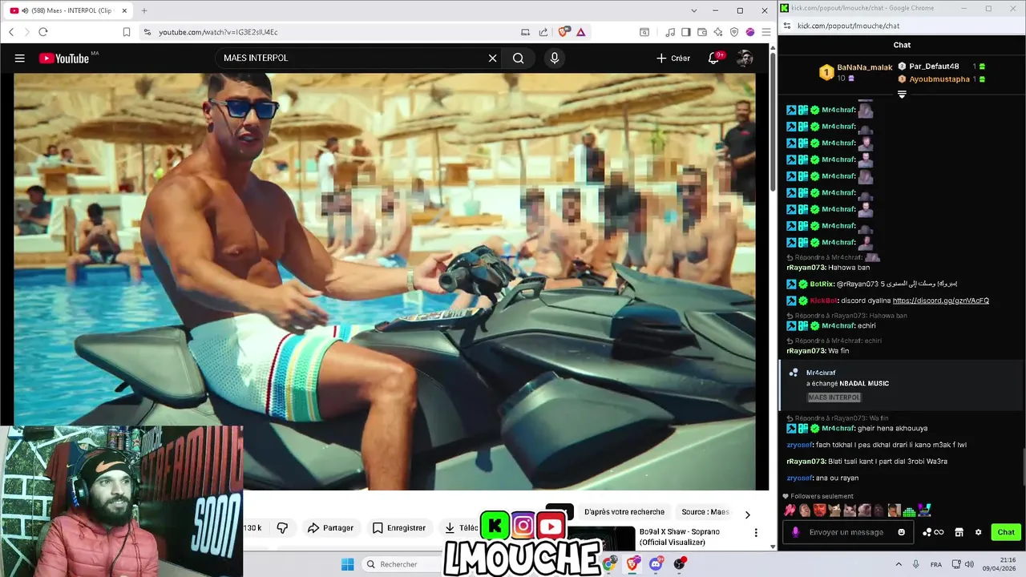Clear the MAES INTERPOL search text

[x=492, y=58]
